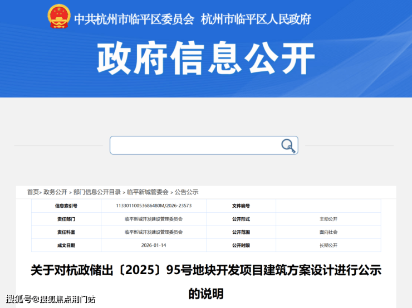Click the 面向社会 value cell

coord(328,232)
